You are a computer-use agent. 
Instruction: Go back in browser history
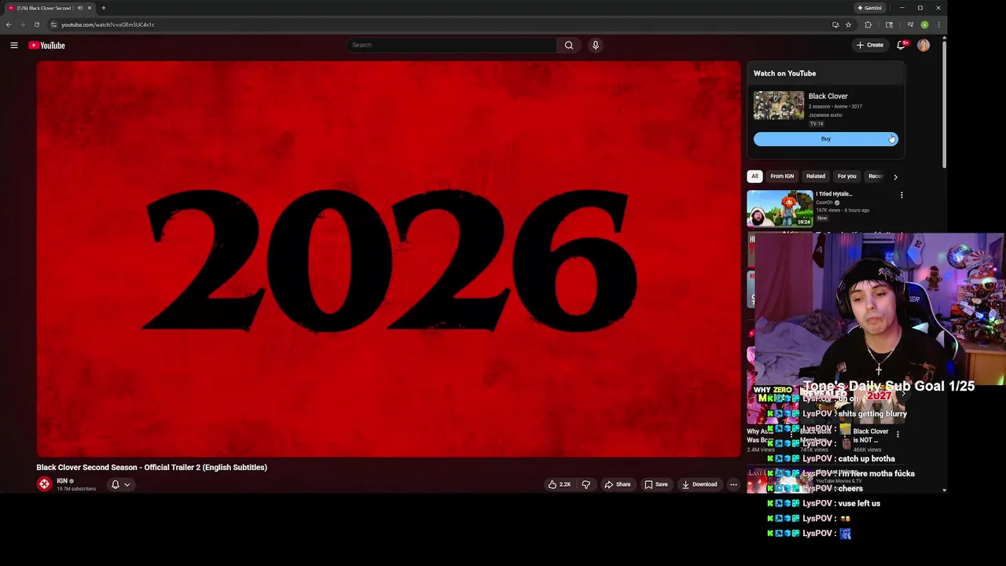(x=9, y=24)
